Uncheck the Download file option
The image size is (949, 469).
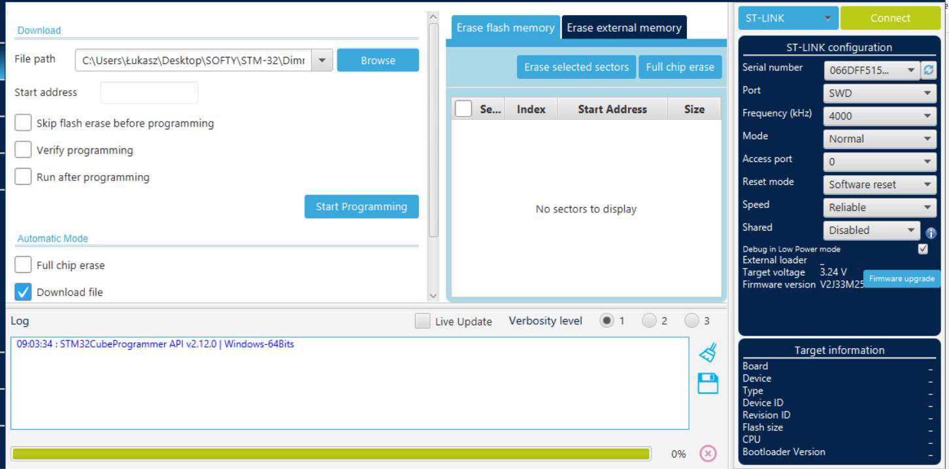(23, 292)
